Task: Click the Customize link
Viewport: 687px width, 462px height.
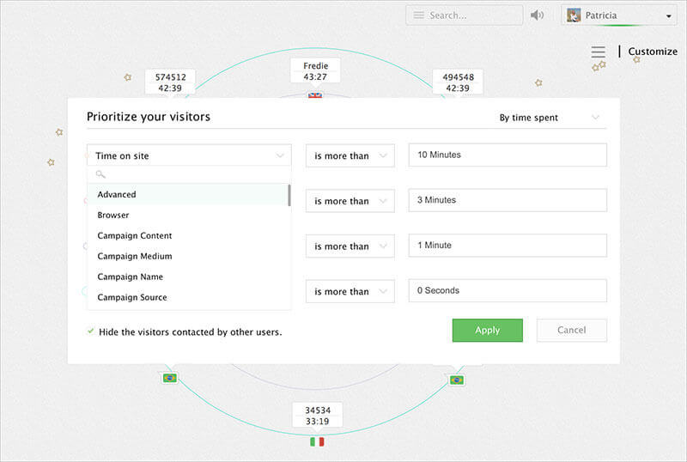Action: point(653,52)
